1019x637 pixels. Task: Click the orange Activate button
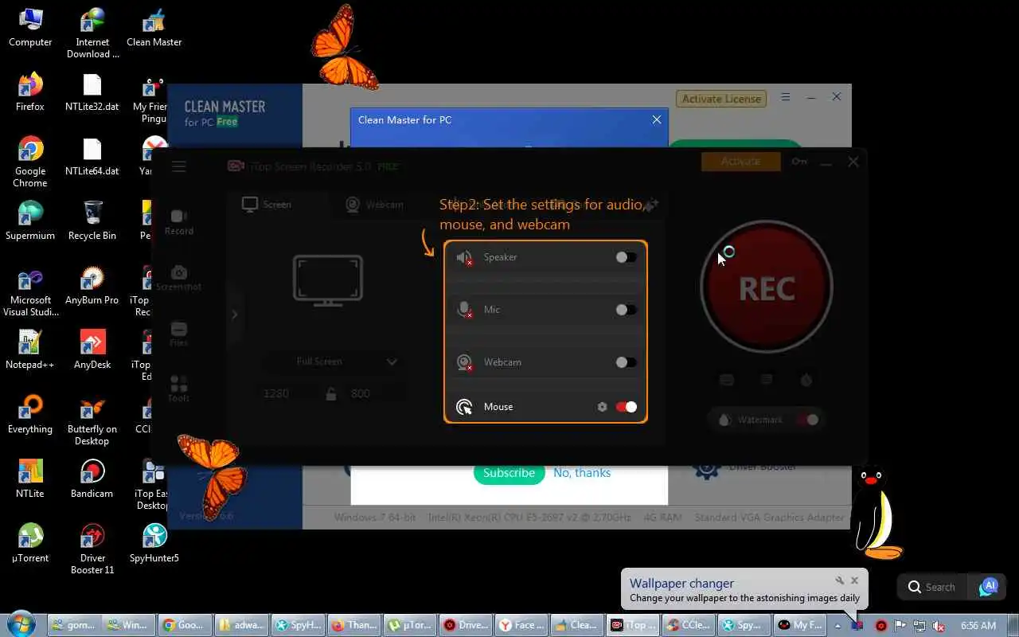(x=740, y=162)
